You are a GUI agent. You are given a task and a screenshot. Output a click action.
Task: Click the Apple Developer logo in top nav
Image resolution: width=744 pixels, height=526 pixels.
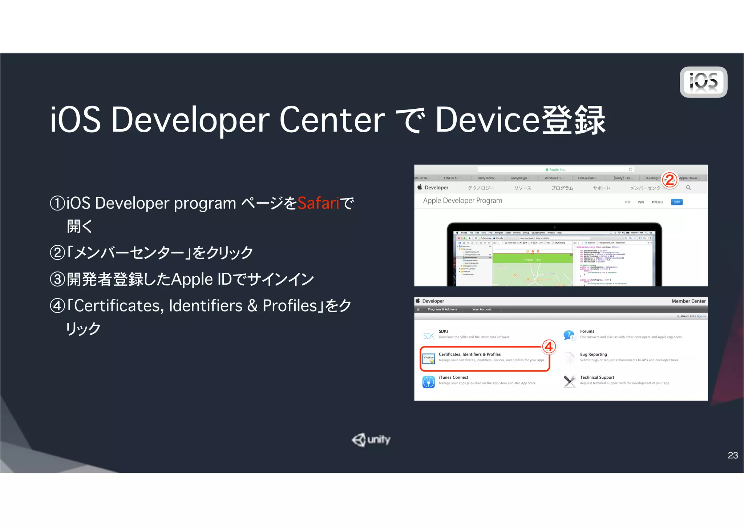click(433, 188)
